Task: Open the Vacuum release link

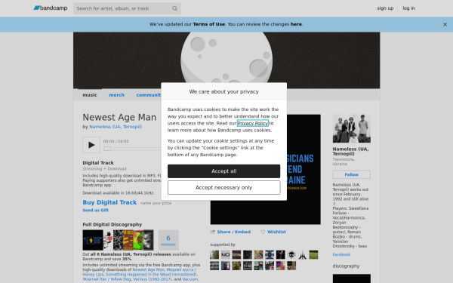Action: (190, 279)
